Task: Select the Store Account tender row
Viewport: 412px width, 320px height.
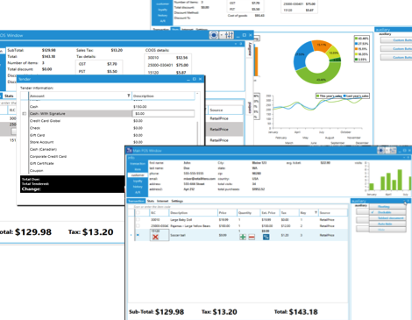Action: pyautogui.click(x=112, y=142)
